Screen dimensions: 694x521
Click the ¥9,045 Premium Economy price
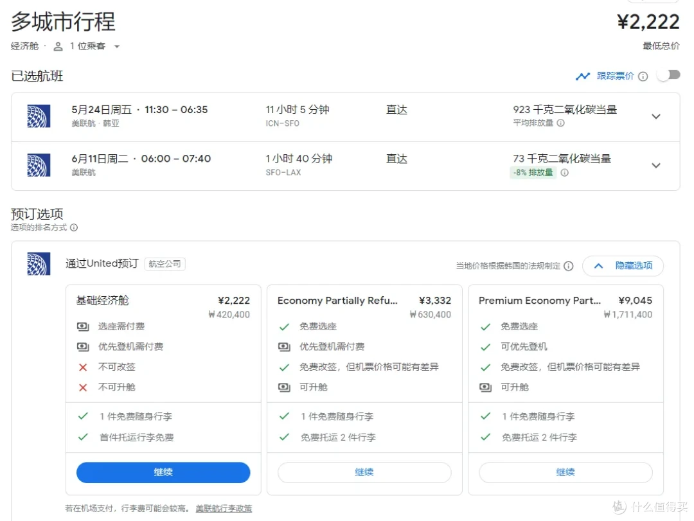(x=635, y=301)
